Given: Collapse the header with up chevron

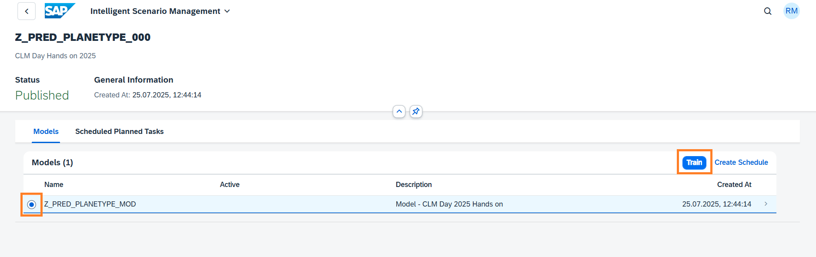Looking at the screenshot, I should coord(399,111).
